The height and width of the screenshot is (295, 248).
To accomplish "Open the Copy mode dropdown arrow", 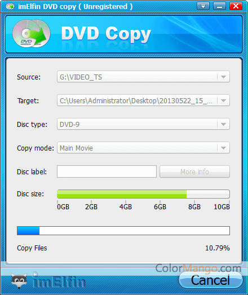I will pyautogui.click(x=223, y=148).
